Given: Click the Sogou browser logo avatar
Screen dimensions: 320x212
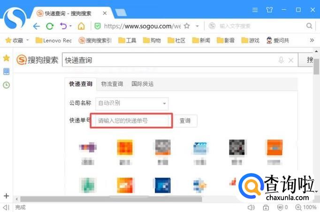Looking at the screenshot, I should tap(15, 18).
